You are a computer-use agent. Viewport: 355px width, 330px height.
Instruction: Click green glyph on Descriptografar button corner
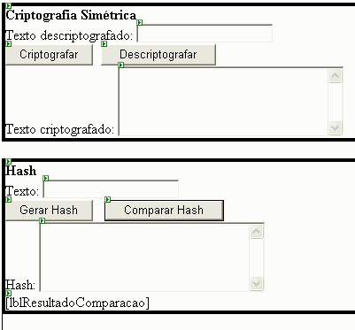(x=104, y=44)
